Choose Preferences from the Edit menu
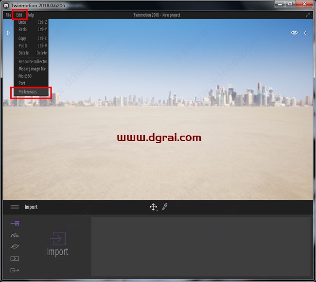The height and width of the screenshot is (282, 316). pyautogui.click(x=28, y=92)
